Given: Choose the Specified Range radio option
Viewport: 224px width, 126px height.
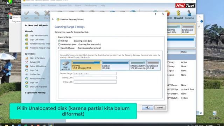Looking at the screenshot, I should (59, 48).
